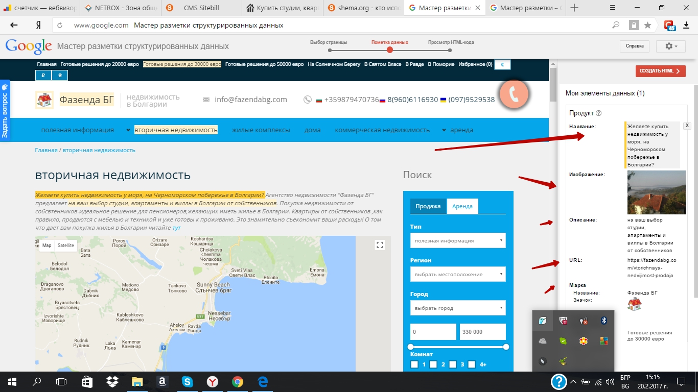Launch Dropbox from the taskbar
This screenshot has width=698, height=392.
[x=112, y=381]
